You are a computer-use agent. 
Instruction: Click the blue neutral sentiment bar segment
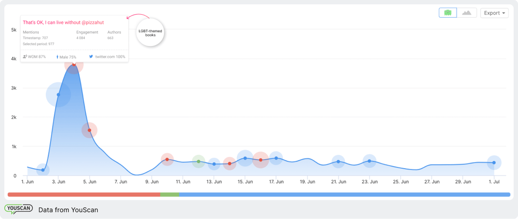click(x=344, y=195)
